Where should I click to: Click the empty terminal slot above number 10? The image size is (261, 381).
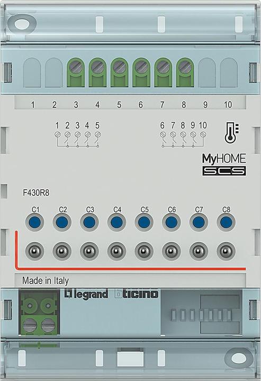click(x=229, y=72)
